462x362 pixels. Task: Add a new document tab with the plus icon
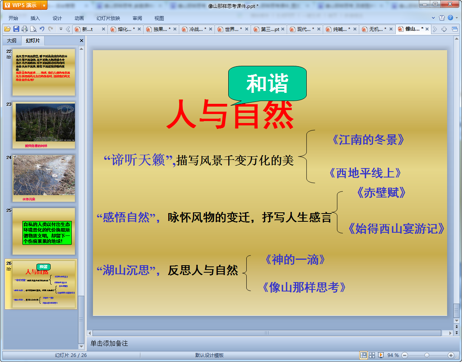pyautogui.click(x=444, y=29)
